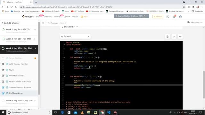Open the user profile avatar icon

click(x=180, y=17)
